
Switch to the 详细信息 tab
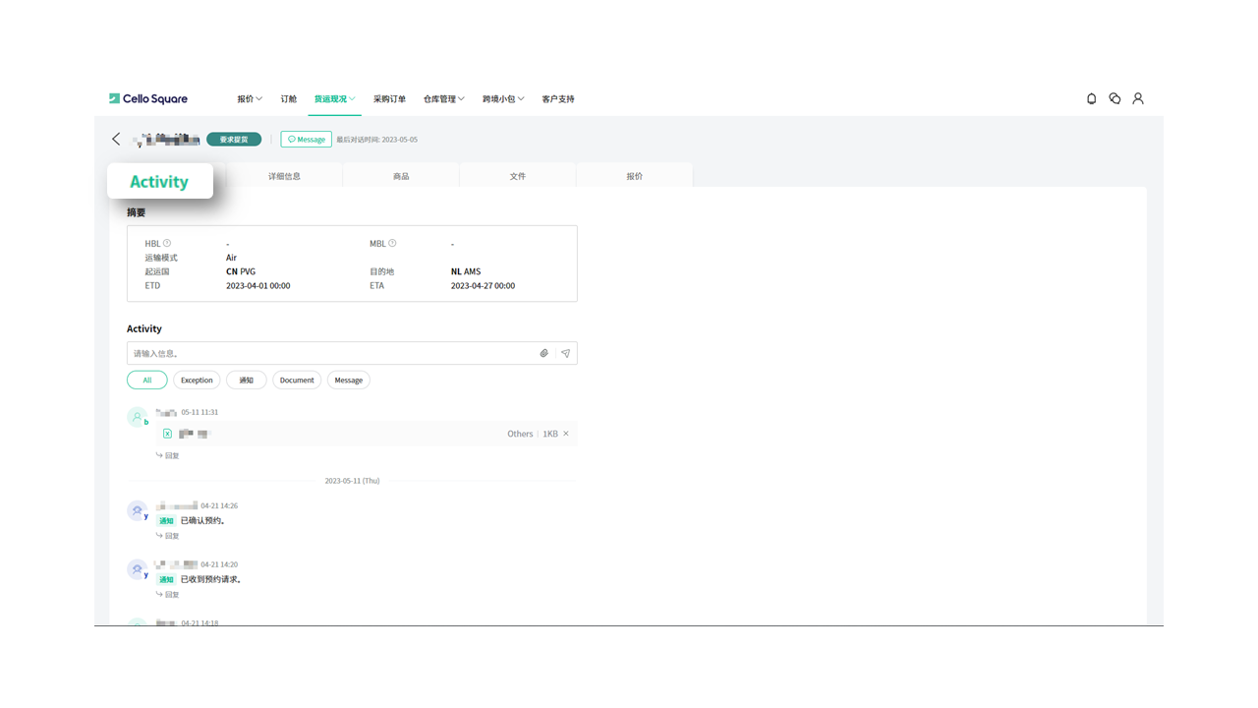[284, 176]
